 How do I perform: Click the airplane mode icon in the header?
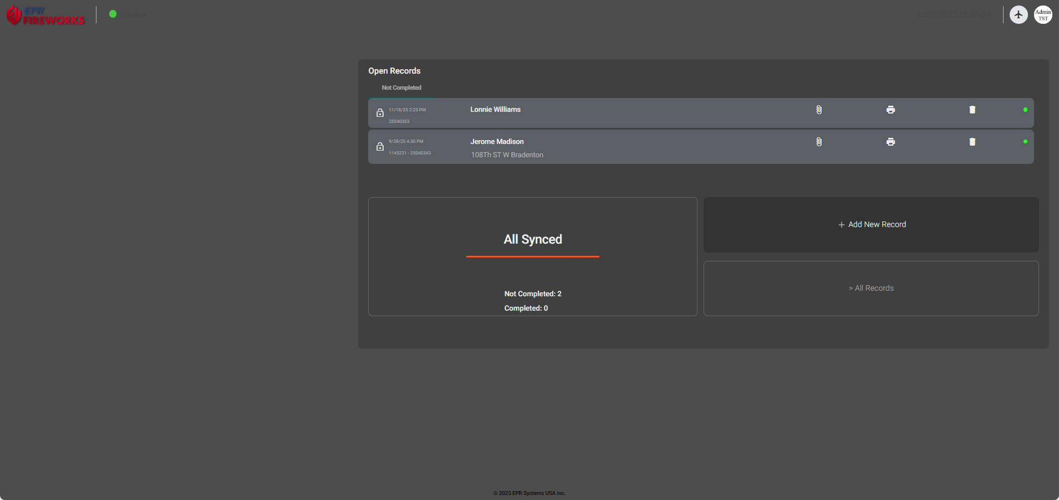coord(1019,14)
